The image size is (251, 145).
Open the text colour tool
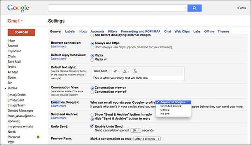(x=126, y=71)
